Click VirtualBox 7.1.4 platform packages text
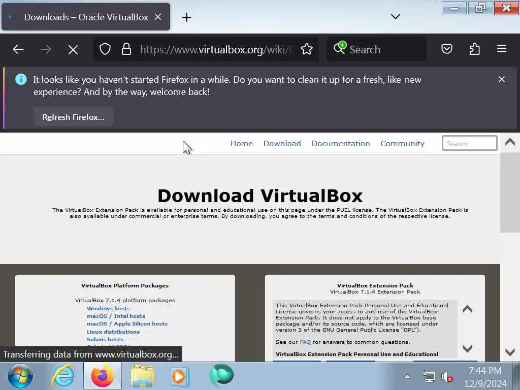Screen dimensions: 520x390 click(x=125, y=301)
